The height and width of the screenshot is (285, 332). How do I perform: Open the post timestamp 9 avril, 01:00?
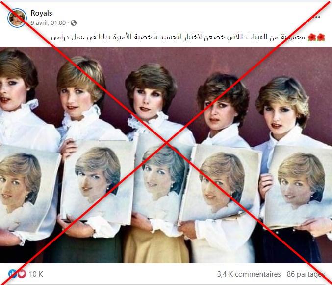point(48,23)
